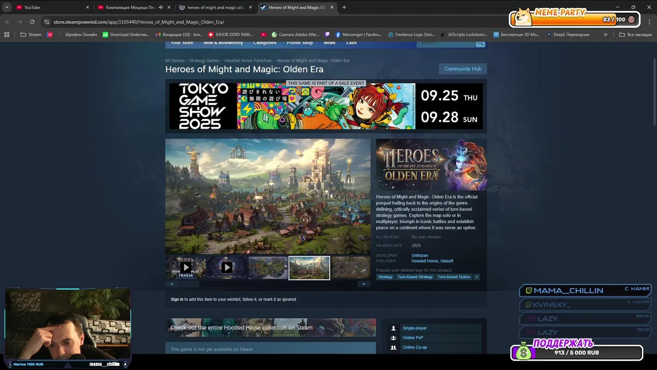Open the Unfrozen developer link
657x370 pixels.
[420, 255]
